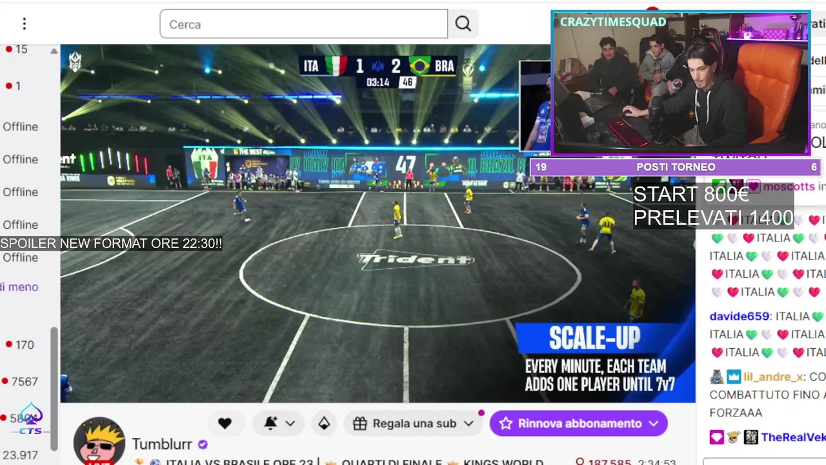Click the magnifying glass search button
826x465 pixels.
tap(463, 24)
